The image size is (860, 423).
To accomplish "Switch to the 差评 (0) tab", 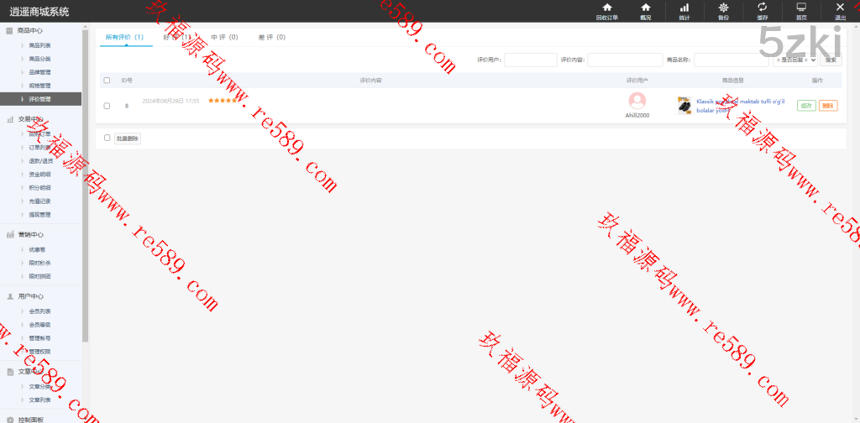I will [271, 38].
